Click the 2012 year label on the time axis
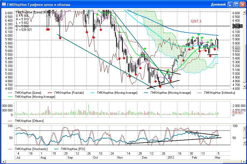 coord(171,157)
